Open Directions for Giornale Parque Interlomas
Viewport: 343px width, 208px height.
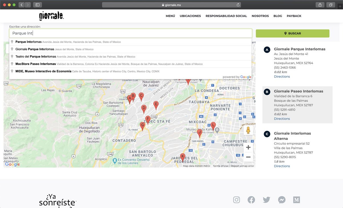click(x=282, y=77)
